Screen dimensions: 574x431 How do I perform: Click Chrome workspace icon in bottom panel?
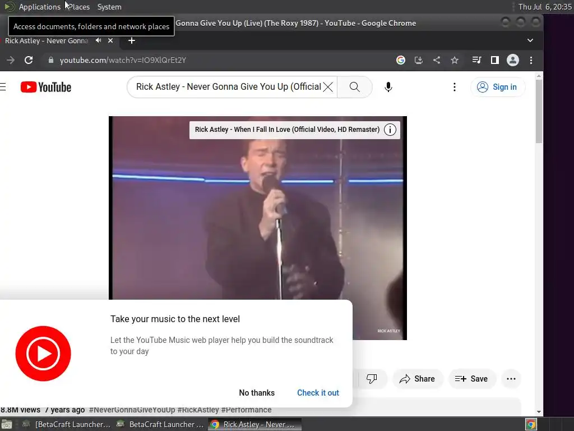(531, 424)
